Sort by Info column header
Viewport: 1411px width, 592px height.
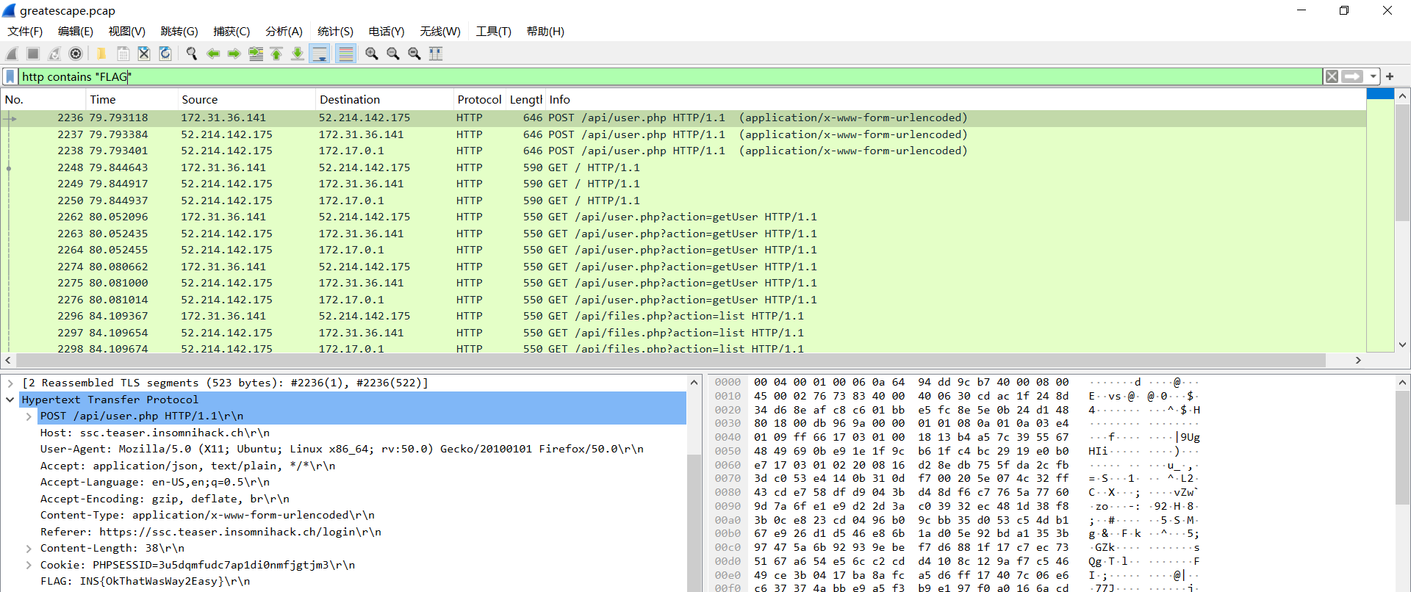tap(955, 100)
